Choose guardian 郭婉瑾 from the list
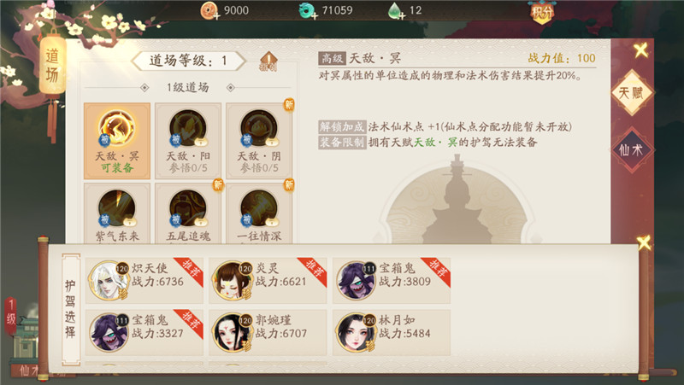The width and height of the screenshot is (684, 385). coord(268,333)
